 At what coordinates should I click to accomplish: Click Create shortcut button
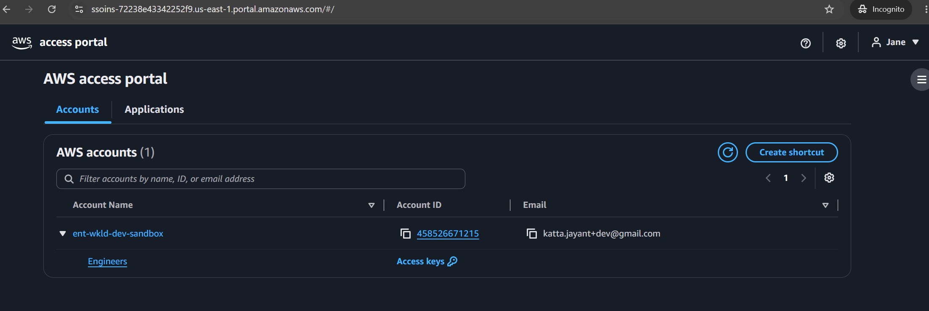click(791, 152)
